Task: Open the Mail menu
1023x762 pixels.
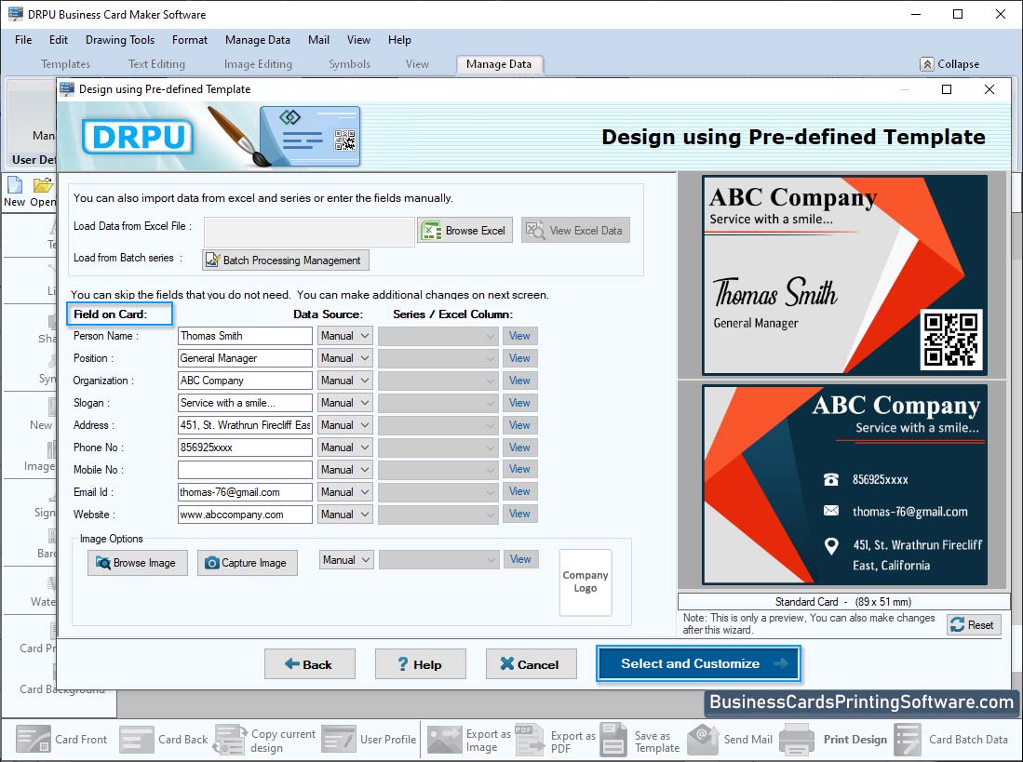Action: 318,40
